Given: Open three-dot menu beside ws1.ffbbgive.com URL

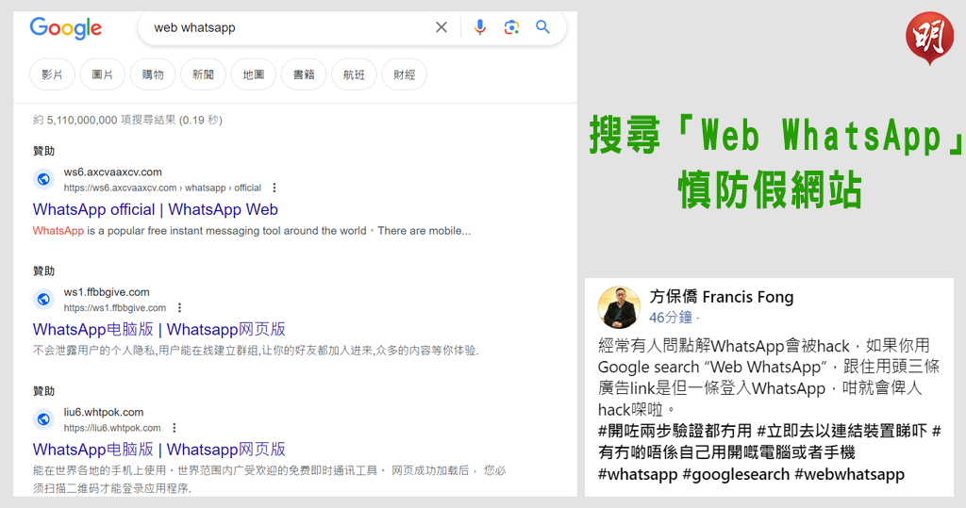Looking at the screenshot, I should point(179,308).
